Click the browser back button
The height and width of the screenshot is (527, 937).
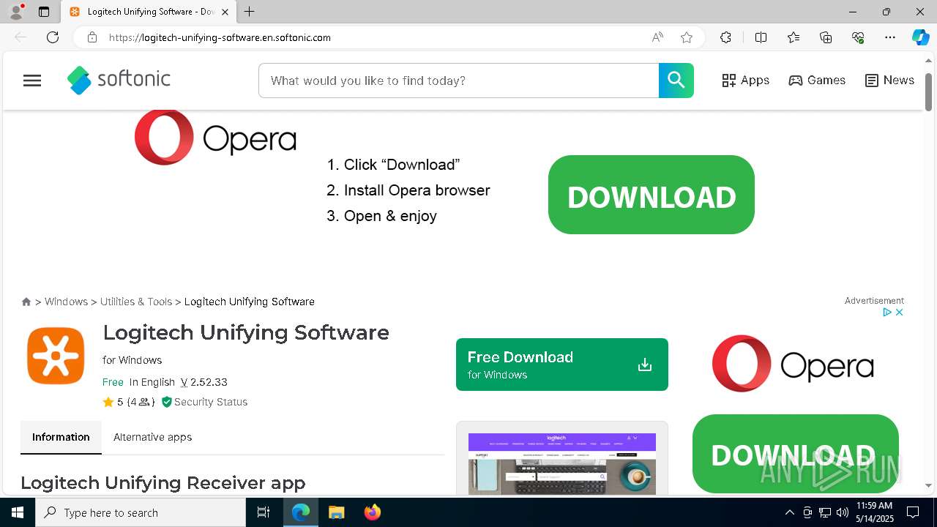pyautogui.click(x=20, y=37)
